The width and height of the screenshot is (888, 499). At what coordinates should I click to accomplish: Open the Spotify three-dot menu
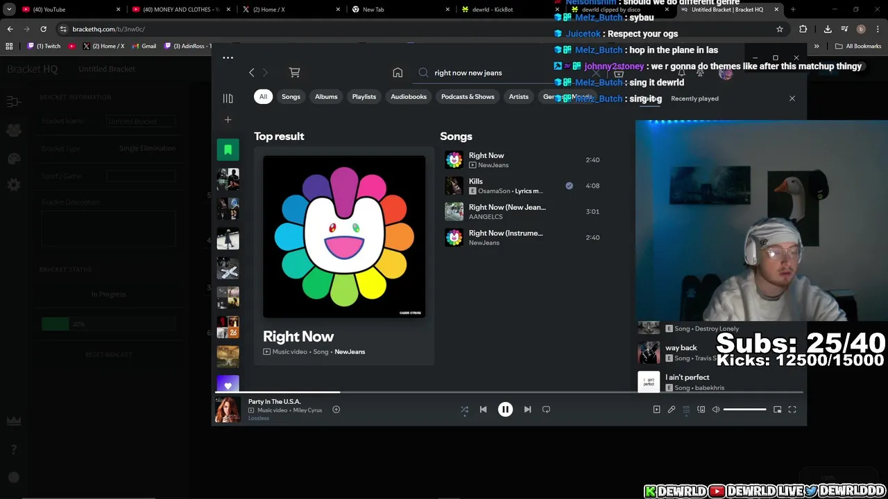coord(228,58)
